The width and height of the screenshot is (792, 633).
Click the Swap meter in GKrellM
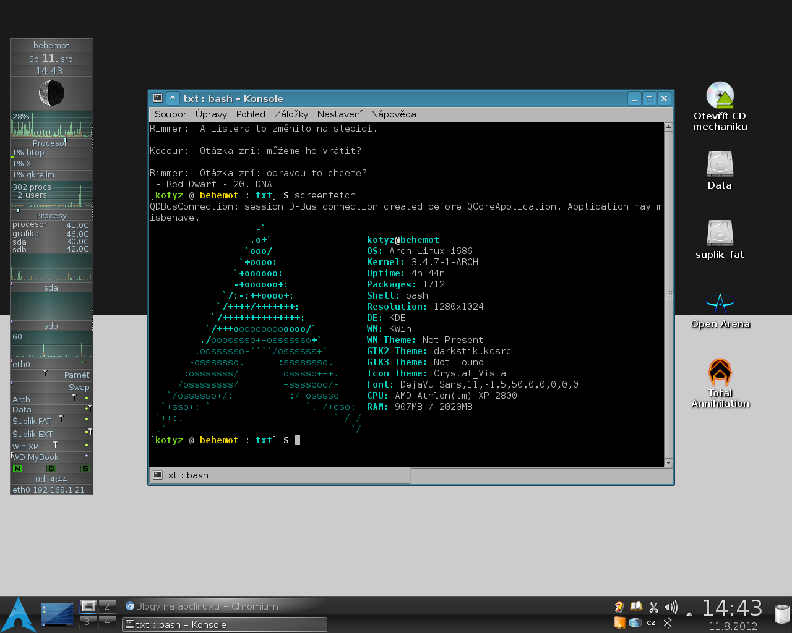pyautogui.click(x=51, y=387)
